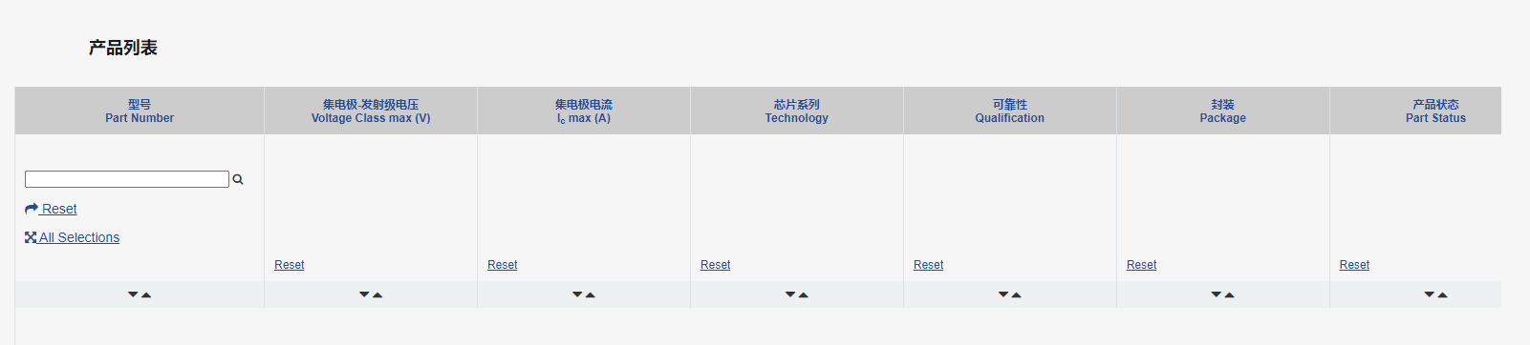Click the magnifier icon beside part number search

pyautogui.click(x=238, y=179)
